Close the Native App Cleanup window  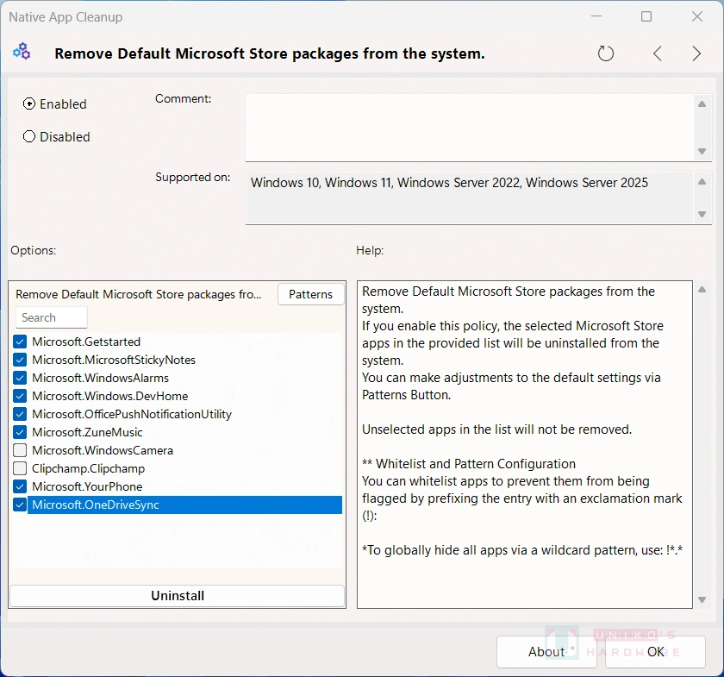[697, 16]
